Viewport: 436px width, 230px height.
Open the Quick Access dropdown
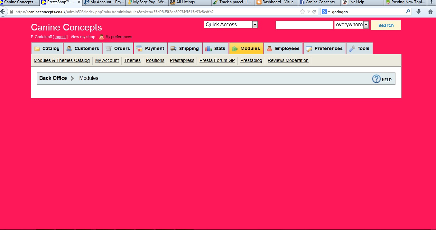(231, 24)
